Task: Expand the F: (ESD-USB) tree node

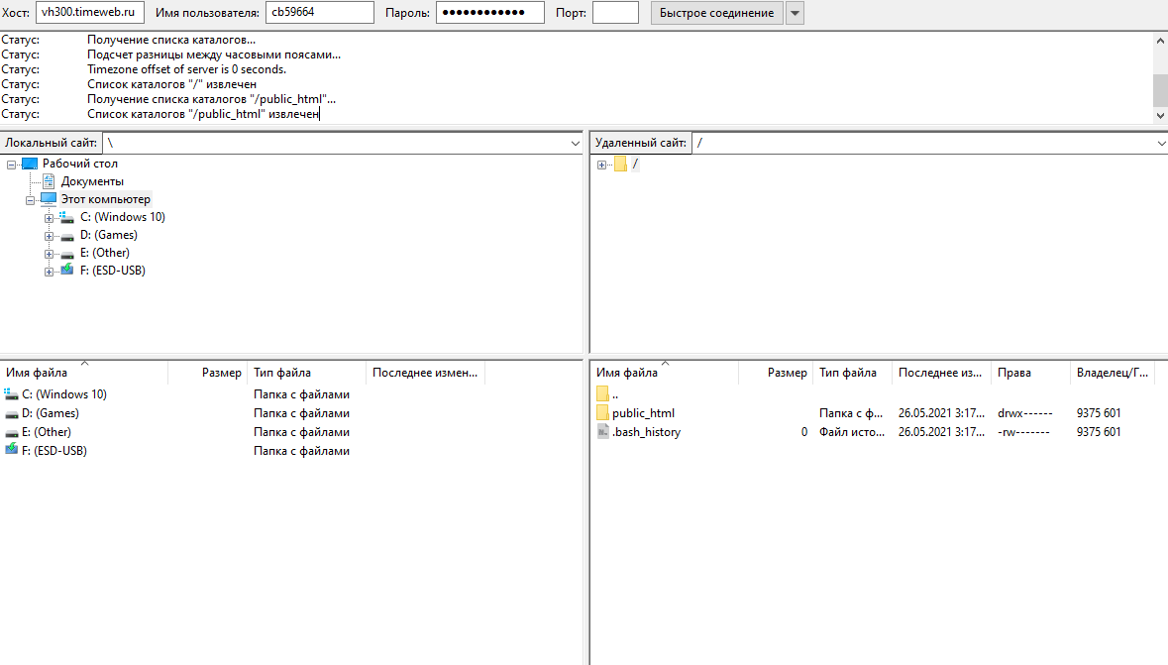Action: click(x=49, y=272)
